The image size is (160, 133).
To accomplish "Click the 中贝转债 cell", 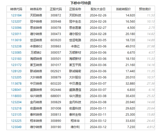I will click(36, 84).
